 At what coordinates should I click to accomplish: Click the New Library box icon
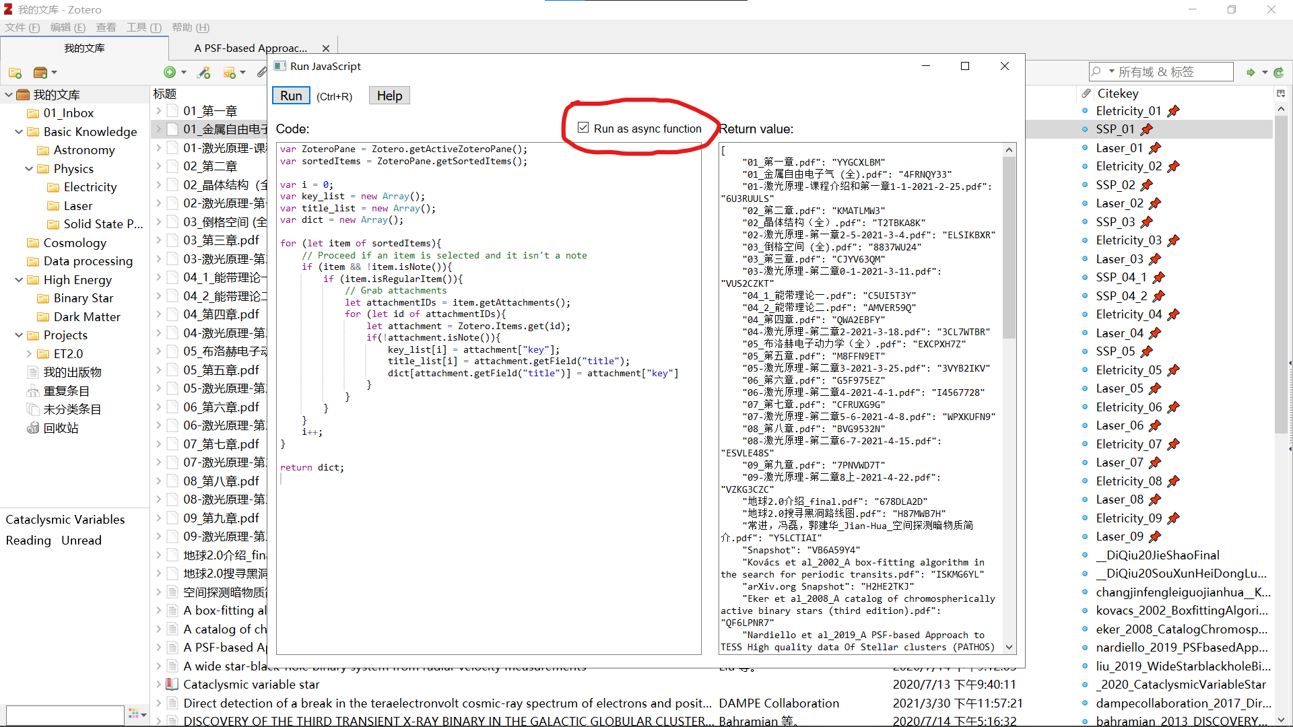coord(40,73)
